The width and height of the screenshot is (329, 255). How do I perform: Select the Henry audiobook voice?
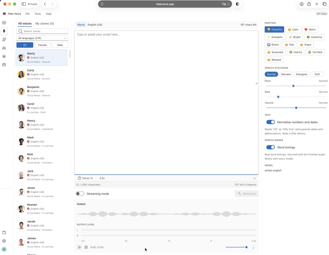[x=41, y=125]
